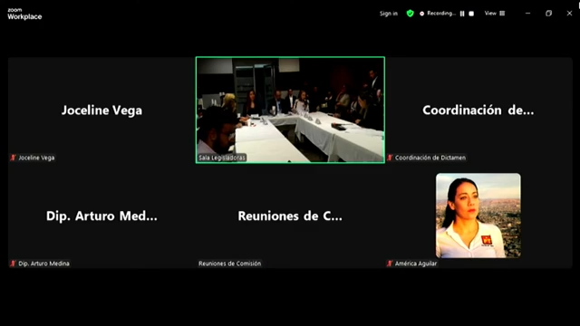Click the 'Sala Legisladoras' name label
Screen dimensions: 580x326
[222, 158]
